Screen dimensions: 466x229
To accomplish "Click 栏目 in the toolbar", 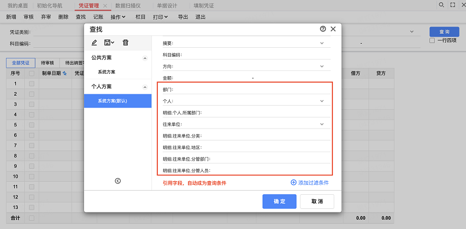I will (x=140, y=17).
